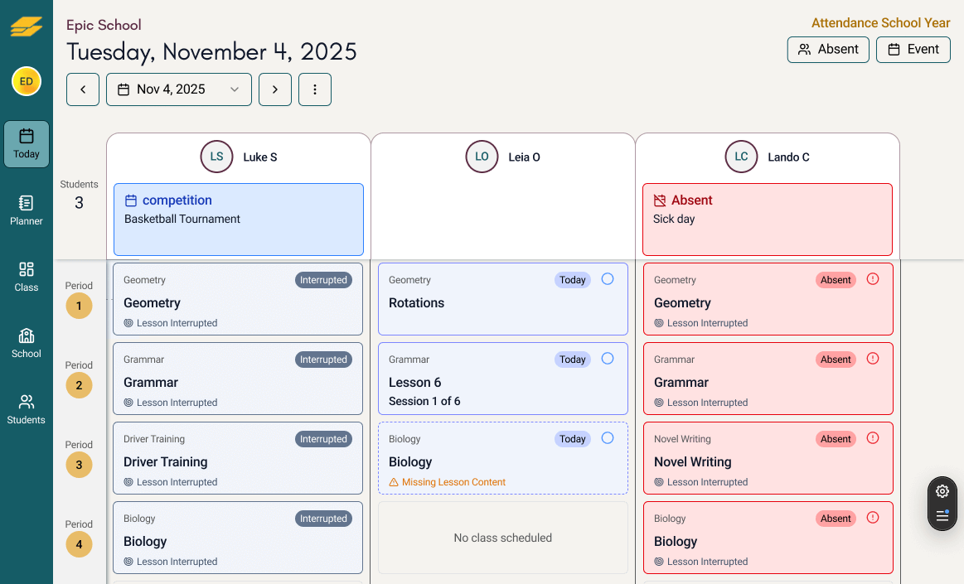This screenshot has width=964, height=584.
Task: Mark Leia's Rotations lesson complete
Action: pos(608,279)
